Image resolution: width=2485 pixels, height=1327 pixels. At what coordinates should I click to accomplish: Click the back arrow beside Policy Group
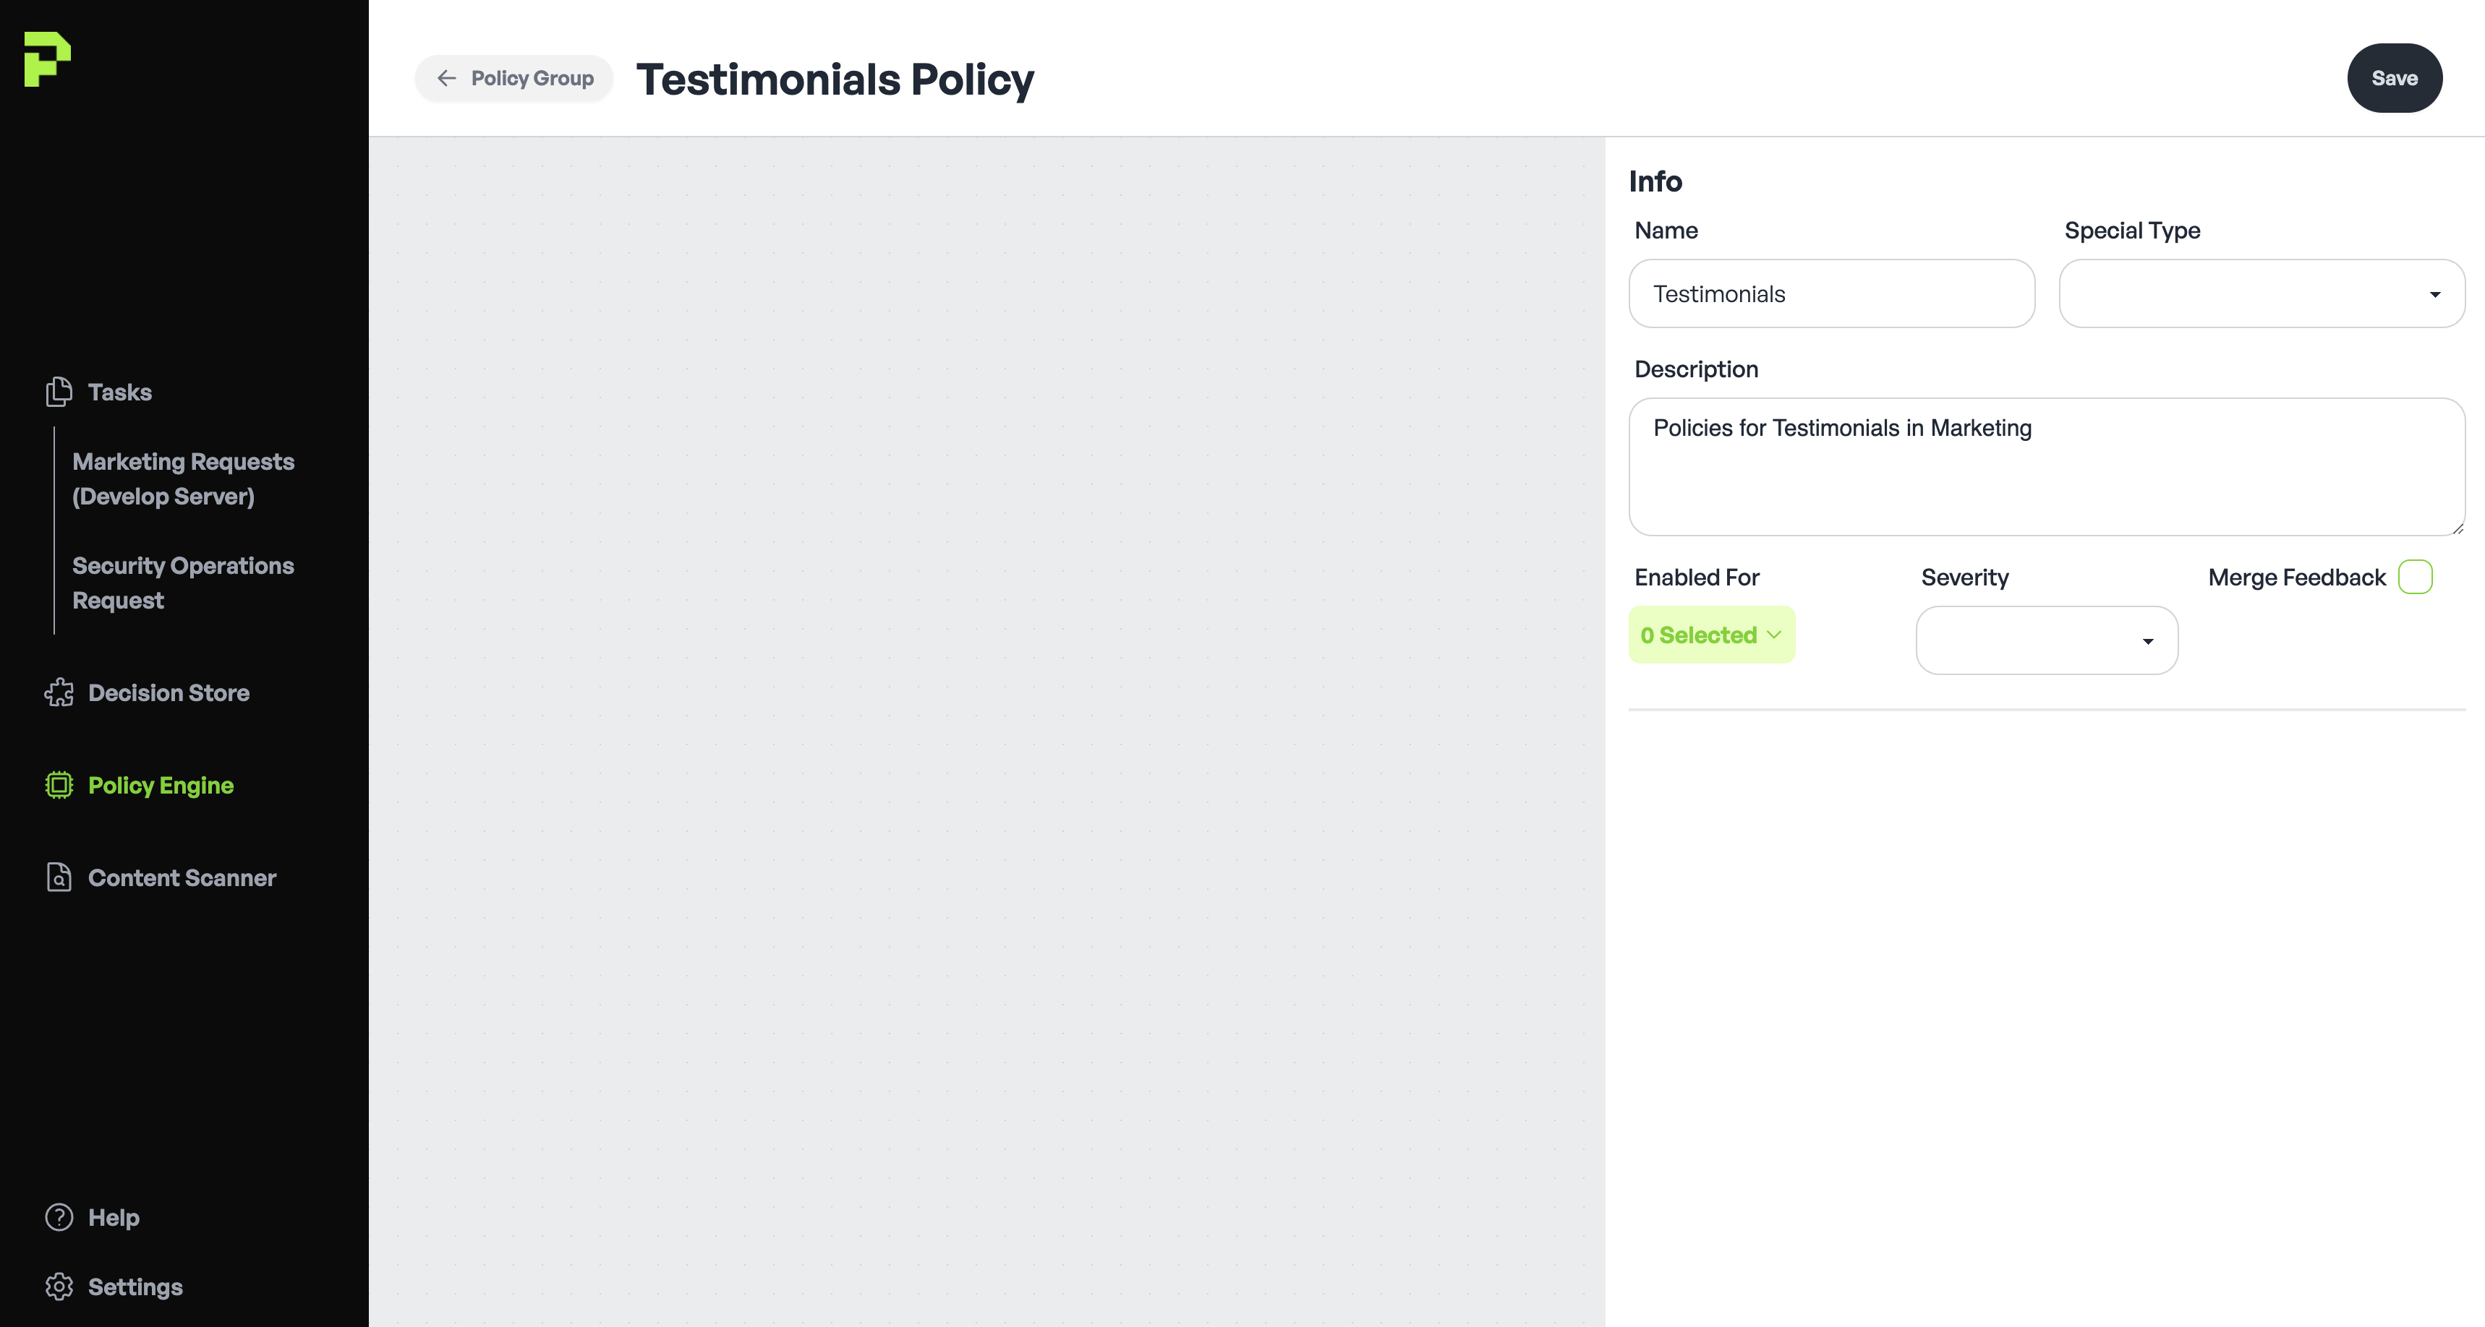click(x=447, y=78)
